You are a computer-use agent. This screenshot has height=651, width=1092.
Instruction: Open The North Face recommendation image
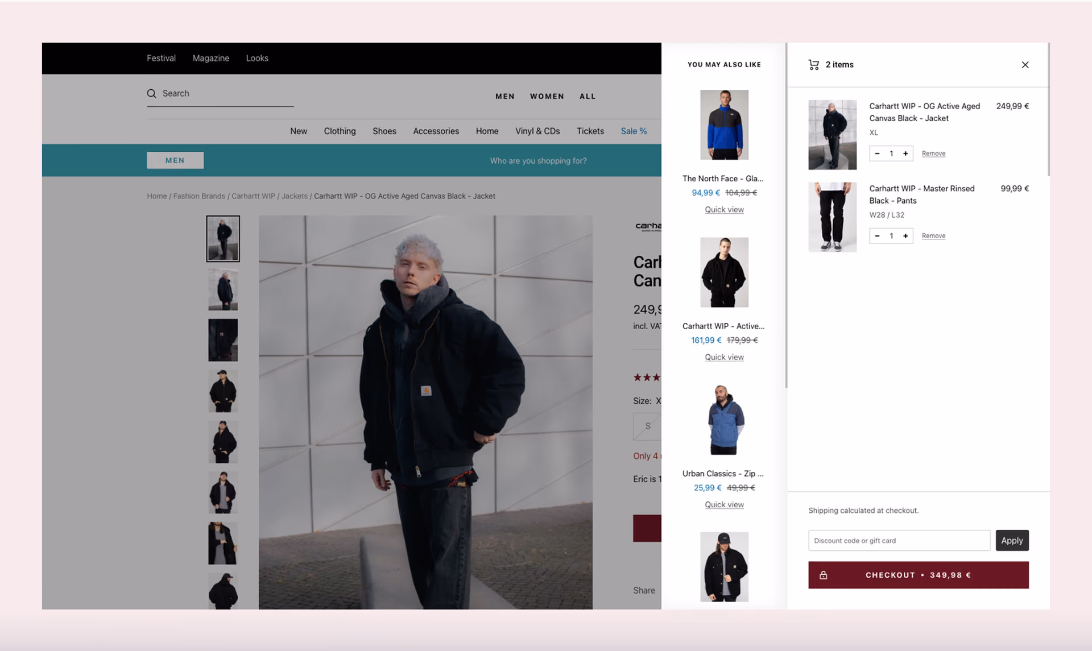point(724,125)
